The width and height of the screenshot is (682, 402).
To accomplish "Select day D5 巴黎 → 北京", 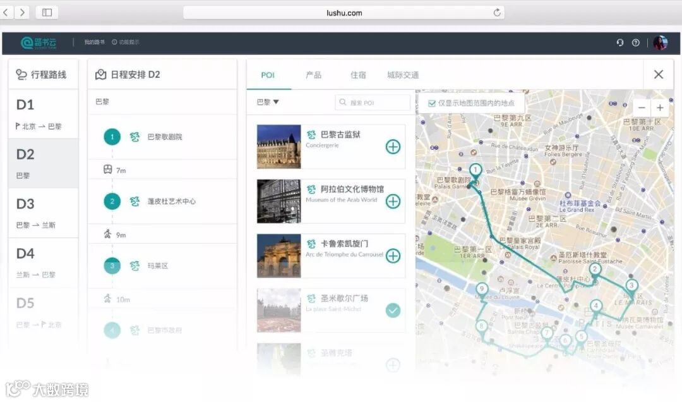I will pyautogui.click(x=43, y=312).
